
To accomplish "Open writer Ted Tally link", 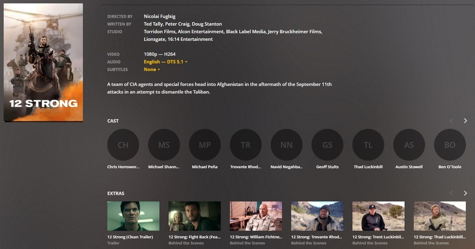I will [153, 24].
